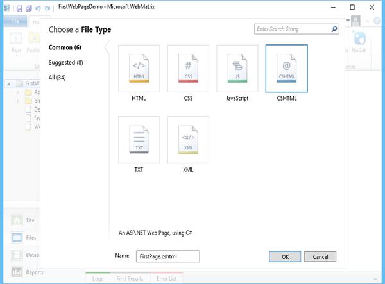
Task: Focus the Name field containing FirstPage.cshtml
Action: pos(167,256)
